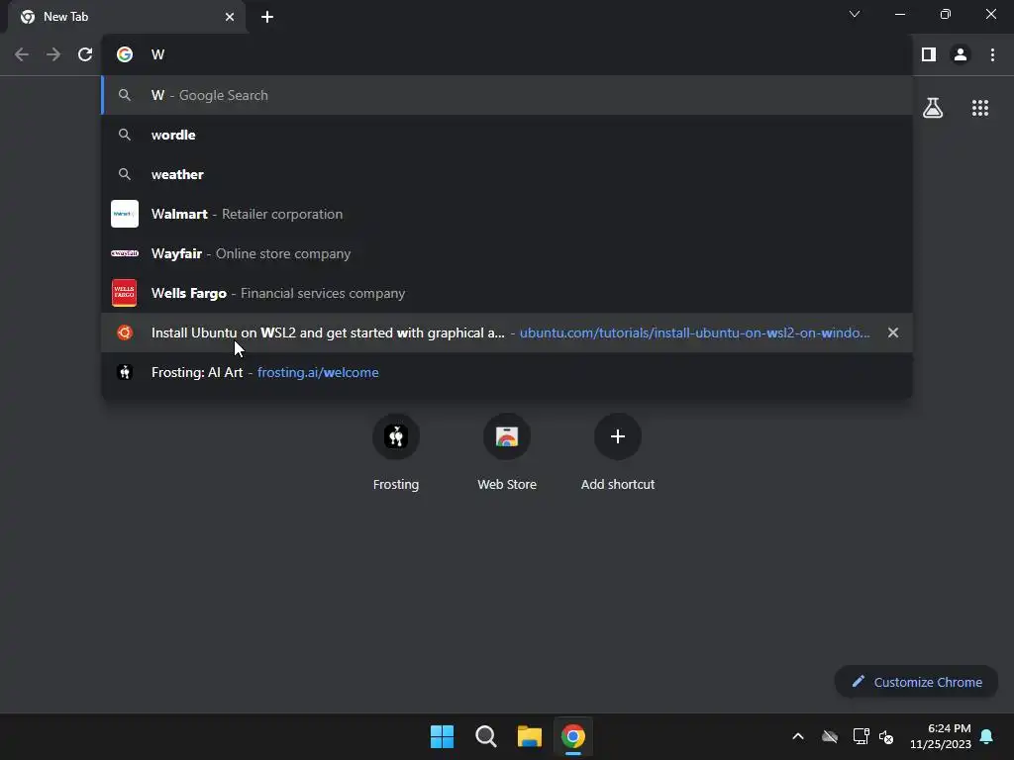This screenshot has width=1014, height=760.
Task: Choose the wordle search suggestion
Action: [x=507, y=135]
